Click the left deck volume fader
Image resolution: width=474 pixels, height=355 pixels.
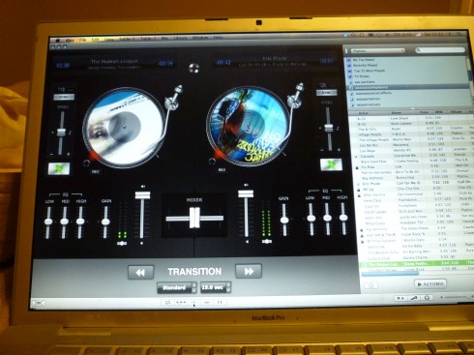(142, 195)
